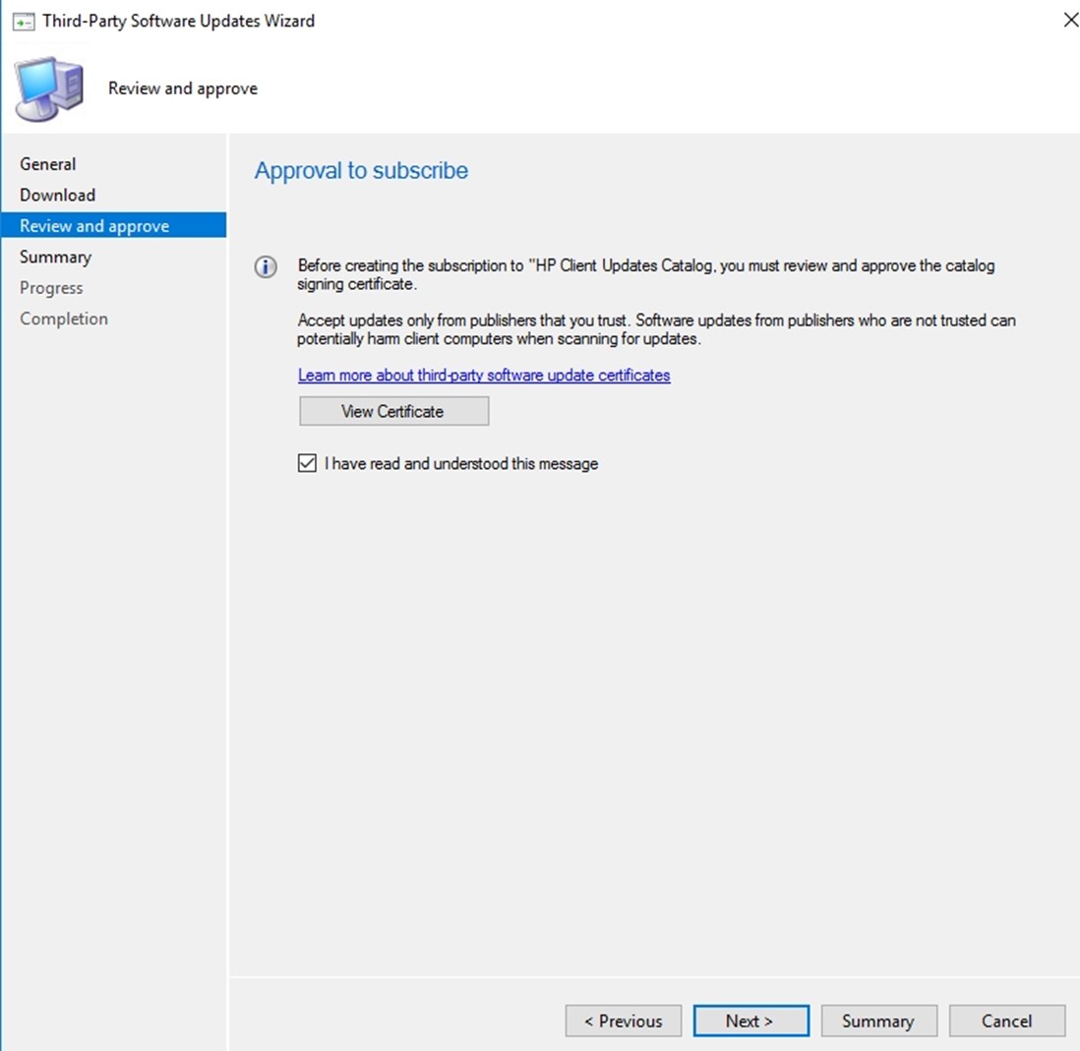The width and height of the screenshot is (1080, 1051).
Task: Cancel the wizard
Action: [x=1007, y=1021]
